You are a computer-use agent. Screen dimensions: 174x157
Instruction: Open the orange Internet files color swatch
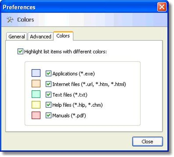(x=36, y=84)
